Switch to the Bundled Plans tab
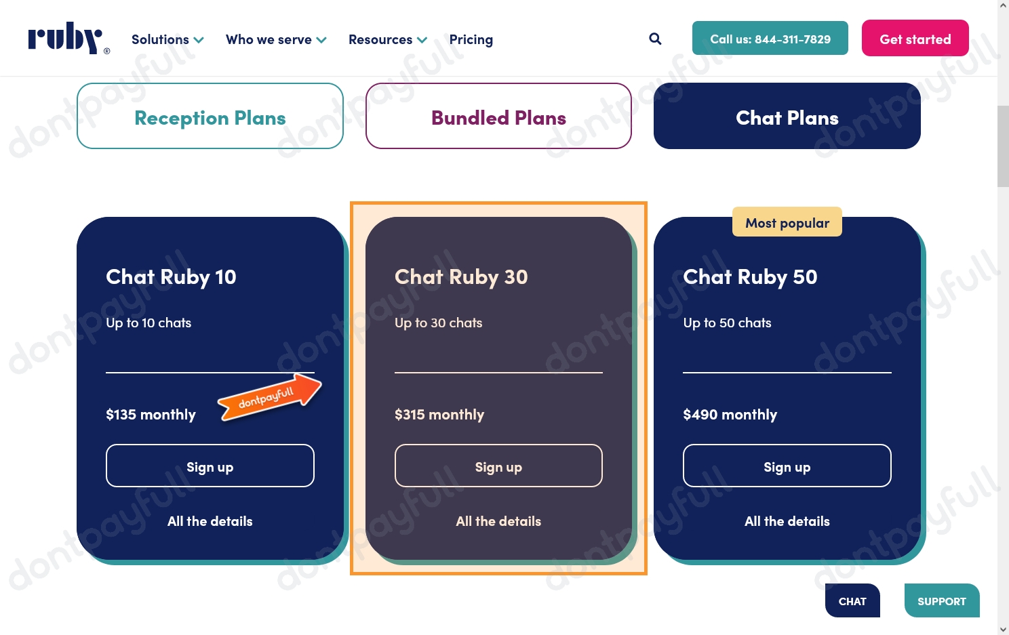 [x=498, y=116]
